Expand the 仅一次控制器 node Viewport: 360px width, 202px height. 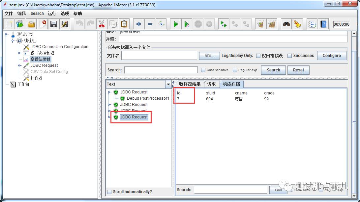point(20,53)
